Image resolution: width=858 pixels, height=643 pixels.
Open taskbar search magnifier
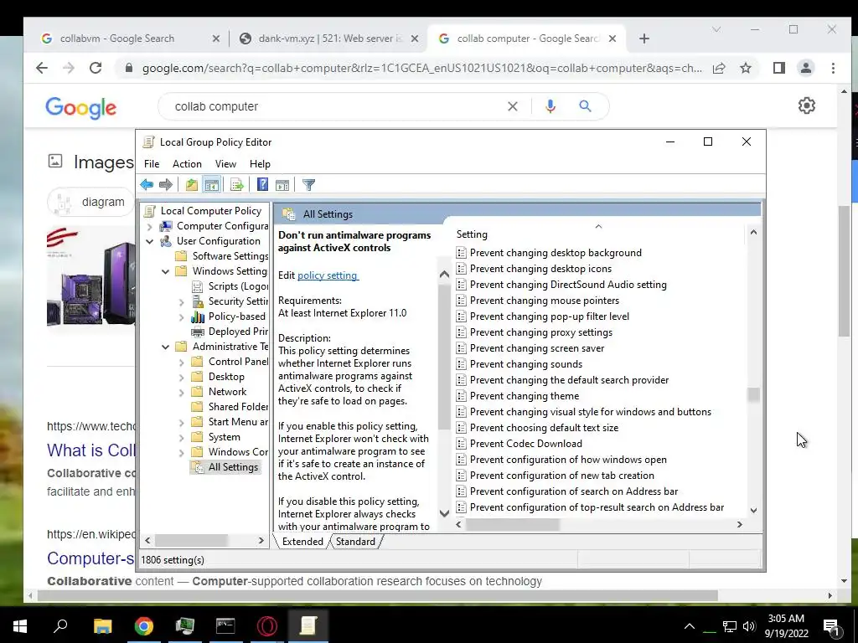[x=60, y=625]
